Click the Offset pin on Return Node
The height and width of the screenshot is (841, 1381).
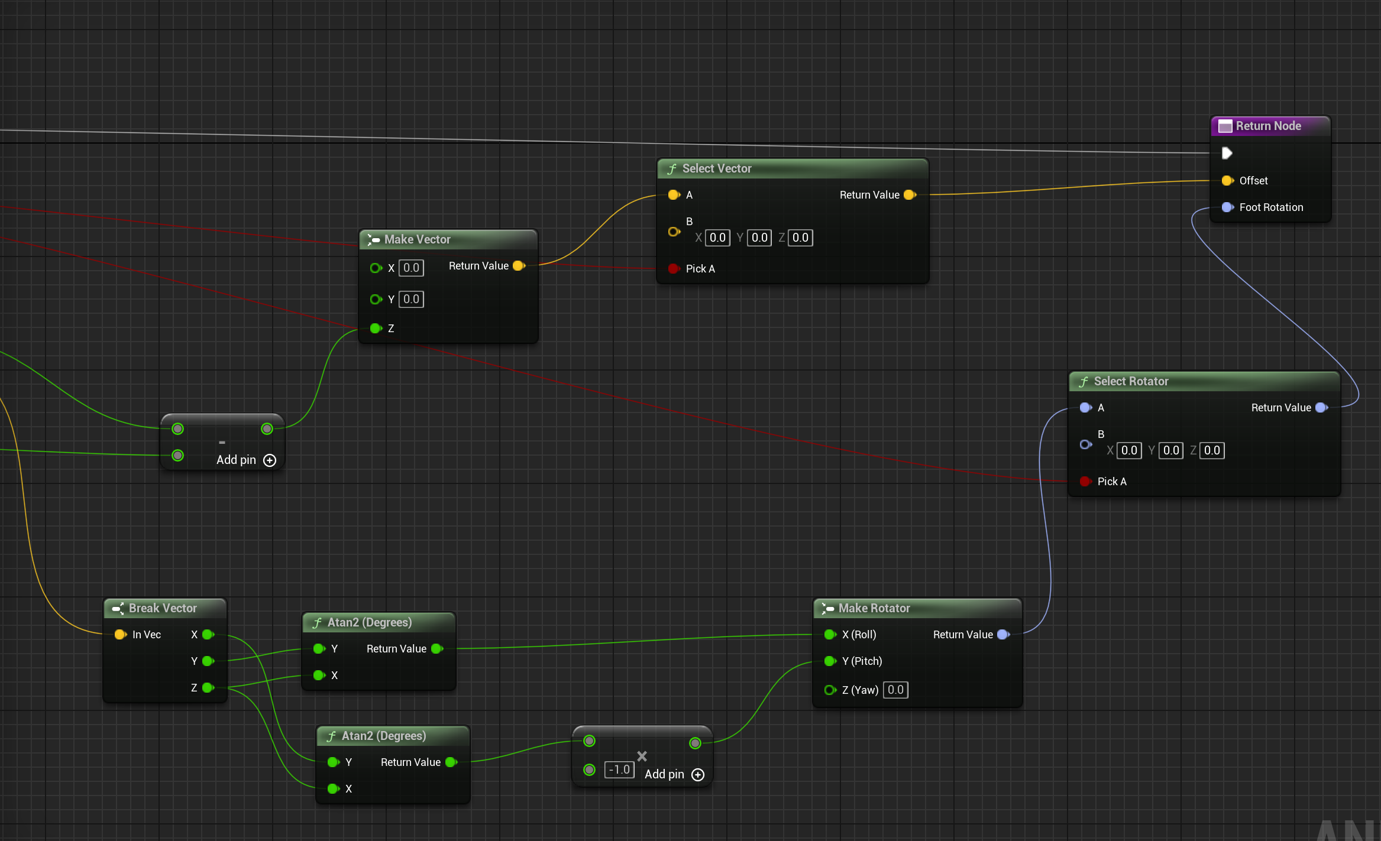(x=1227, y=181)
